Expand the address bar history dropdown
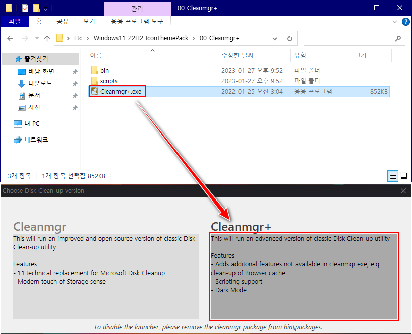This screenshot has width=412, height=334. pos(274,39)
